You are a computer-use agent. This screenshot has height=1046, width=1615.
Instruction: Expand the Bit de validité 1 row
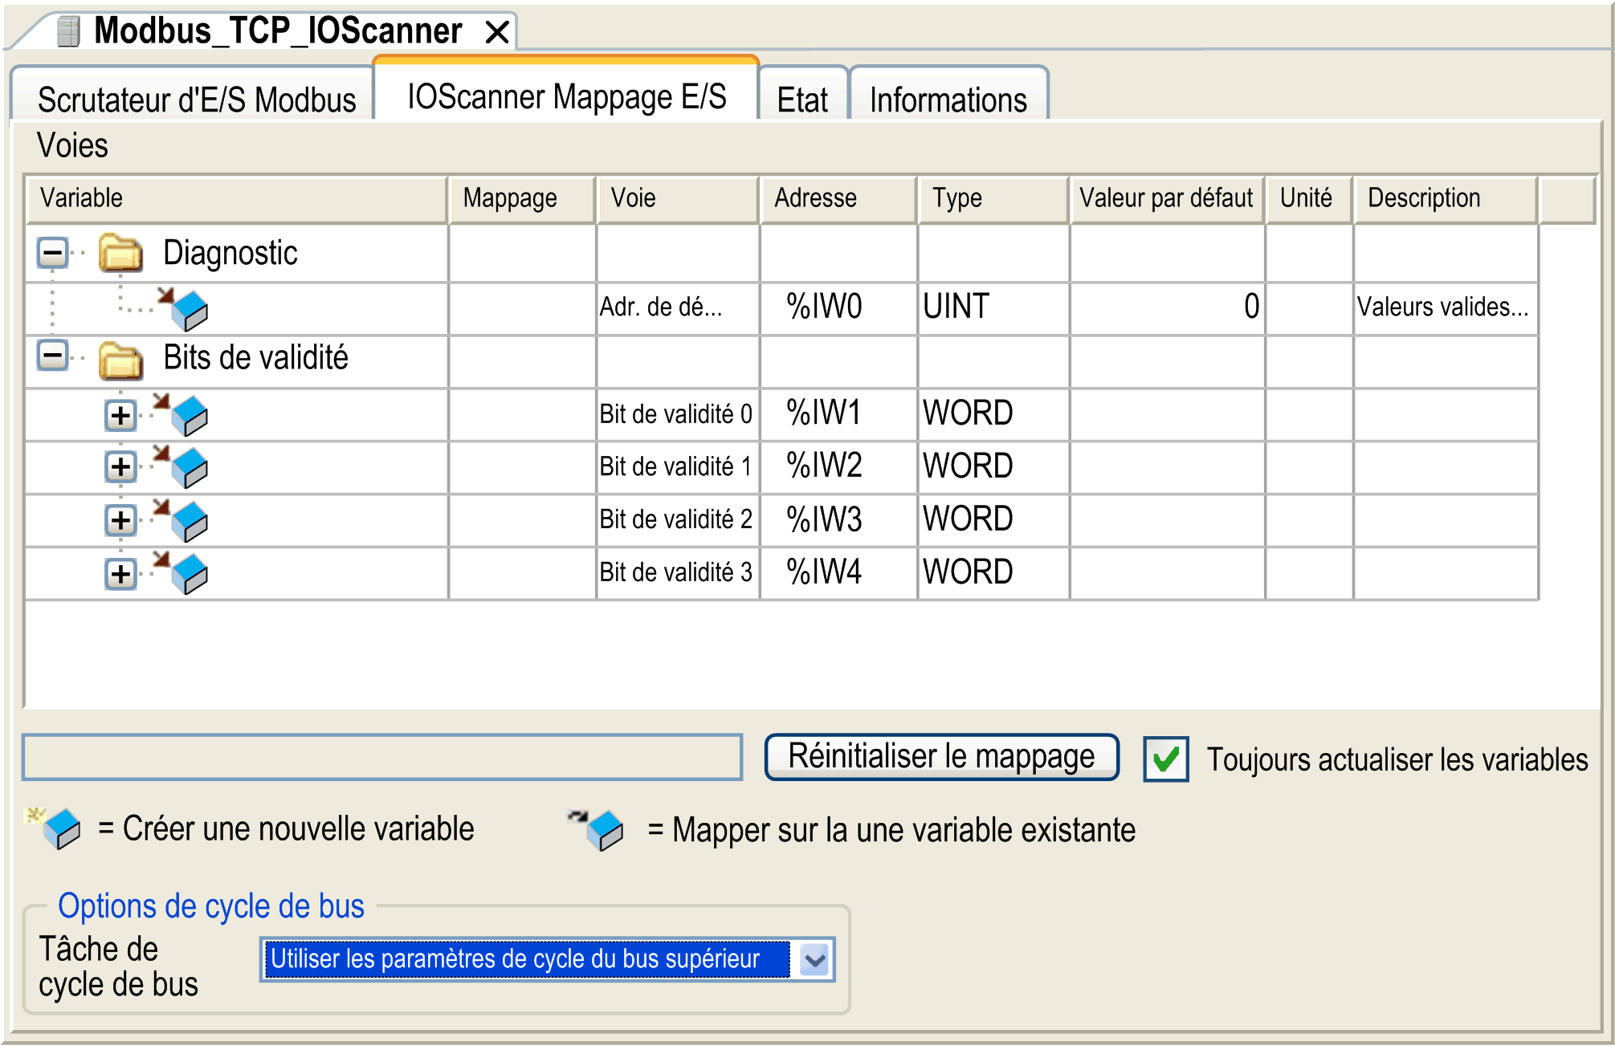(120, 467)
